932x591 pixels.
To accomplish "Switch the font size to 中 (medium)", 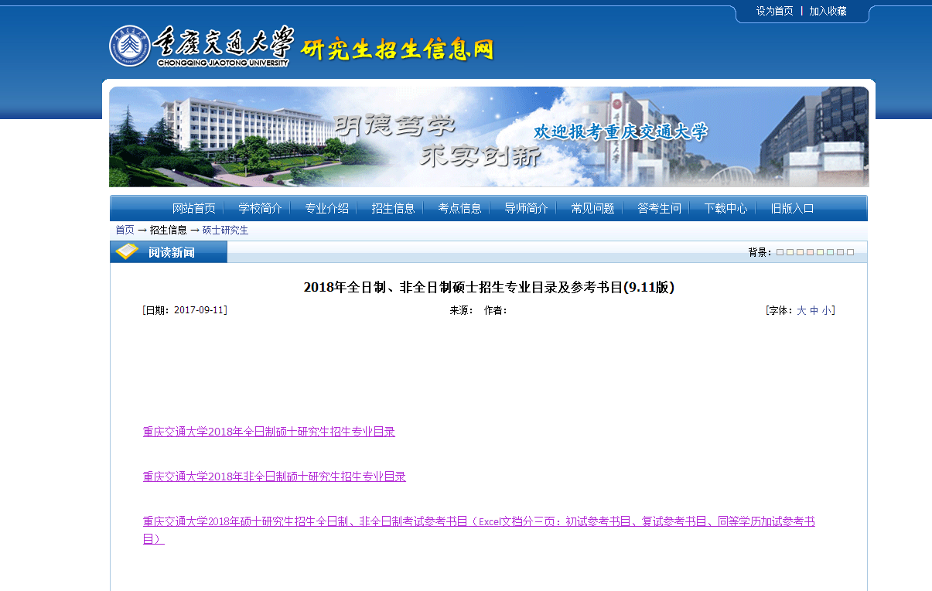I will tap(814, 310).
